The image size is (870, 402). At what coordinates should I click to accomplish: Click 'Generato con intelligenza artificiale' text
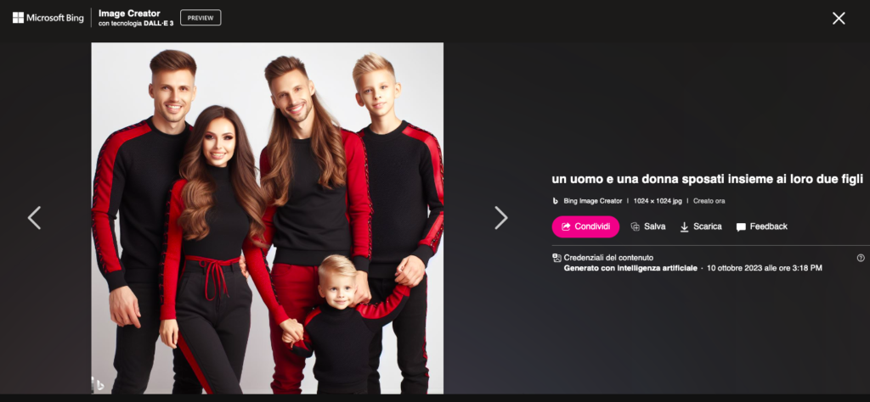point(630,268)
